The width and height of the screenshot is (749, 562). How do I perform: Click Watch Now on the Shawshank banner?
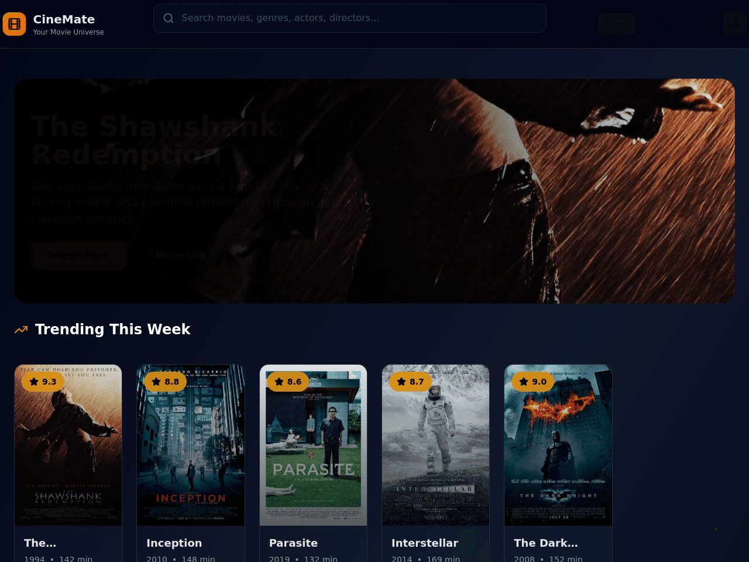click(79, 255)
